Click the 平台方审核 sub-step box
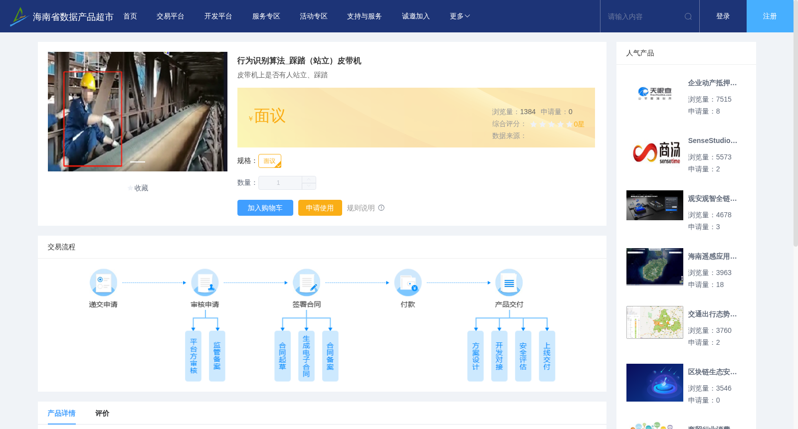 point(194,356)
